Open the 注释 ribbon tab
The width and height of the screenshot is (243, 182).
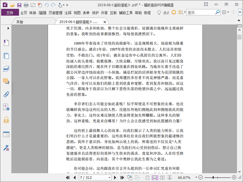click(x=68, y=13)
